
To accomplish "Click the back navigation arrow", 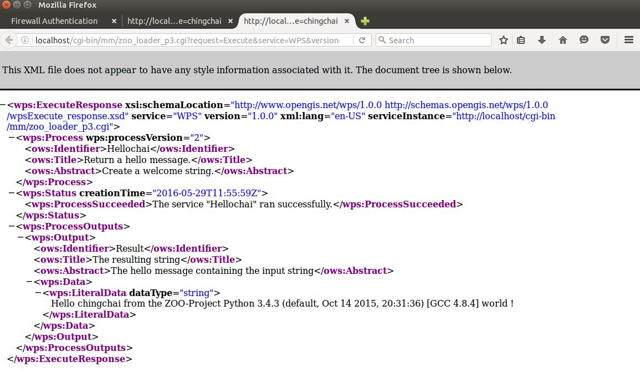I will tap(9, 40).
